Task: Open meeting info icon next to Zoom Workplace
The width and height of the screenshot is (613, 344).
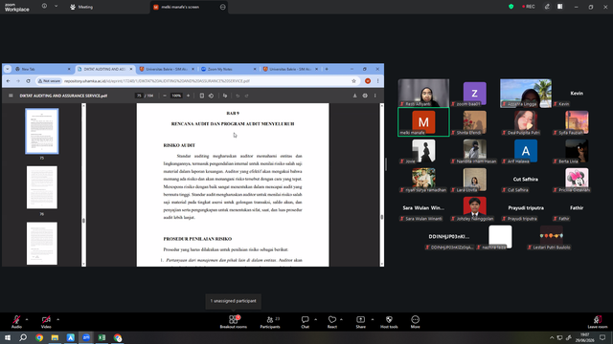Action: [45, 7]
